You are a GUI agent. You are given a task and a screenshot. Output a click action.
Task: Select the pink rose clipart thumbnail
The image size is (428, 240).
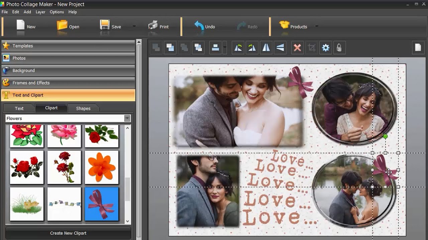pyautogui.click(x=64, y=136)
